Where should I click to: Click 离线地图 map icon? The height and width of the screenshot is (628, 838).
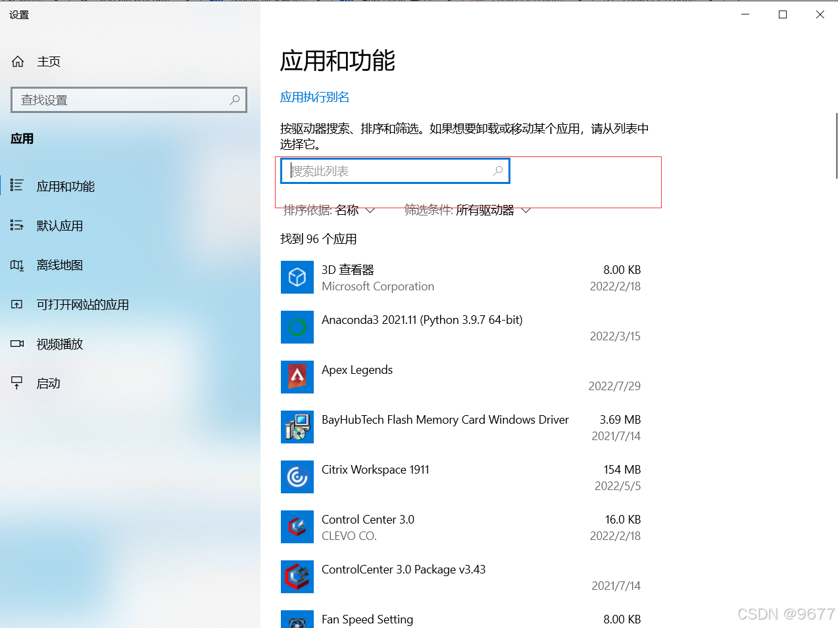pos(17,265)
